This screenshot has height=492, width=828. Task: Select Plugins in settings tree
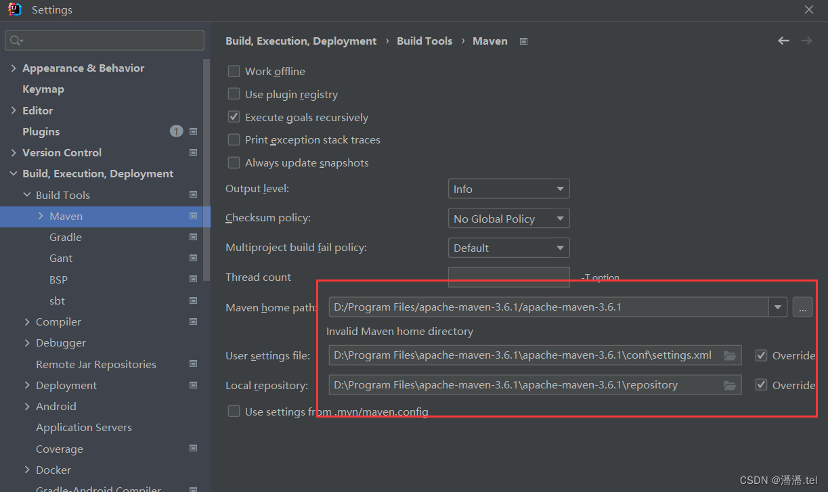point(41,131)
